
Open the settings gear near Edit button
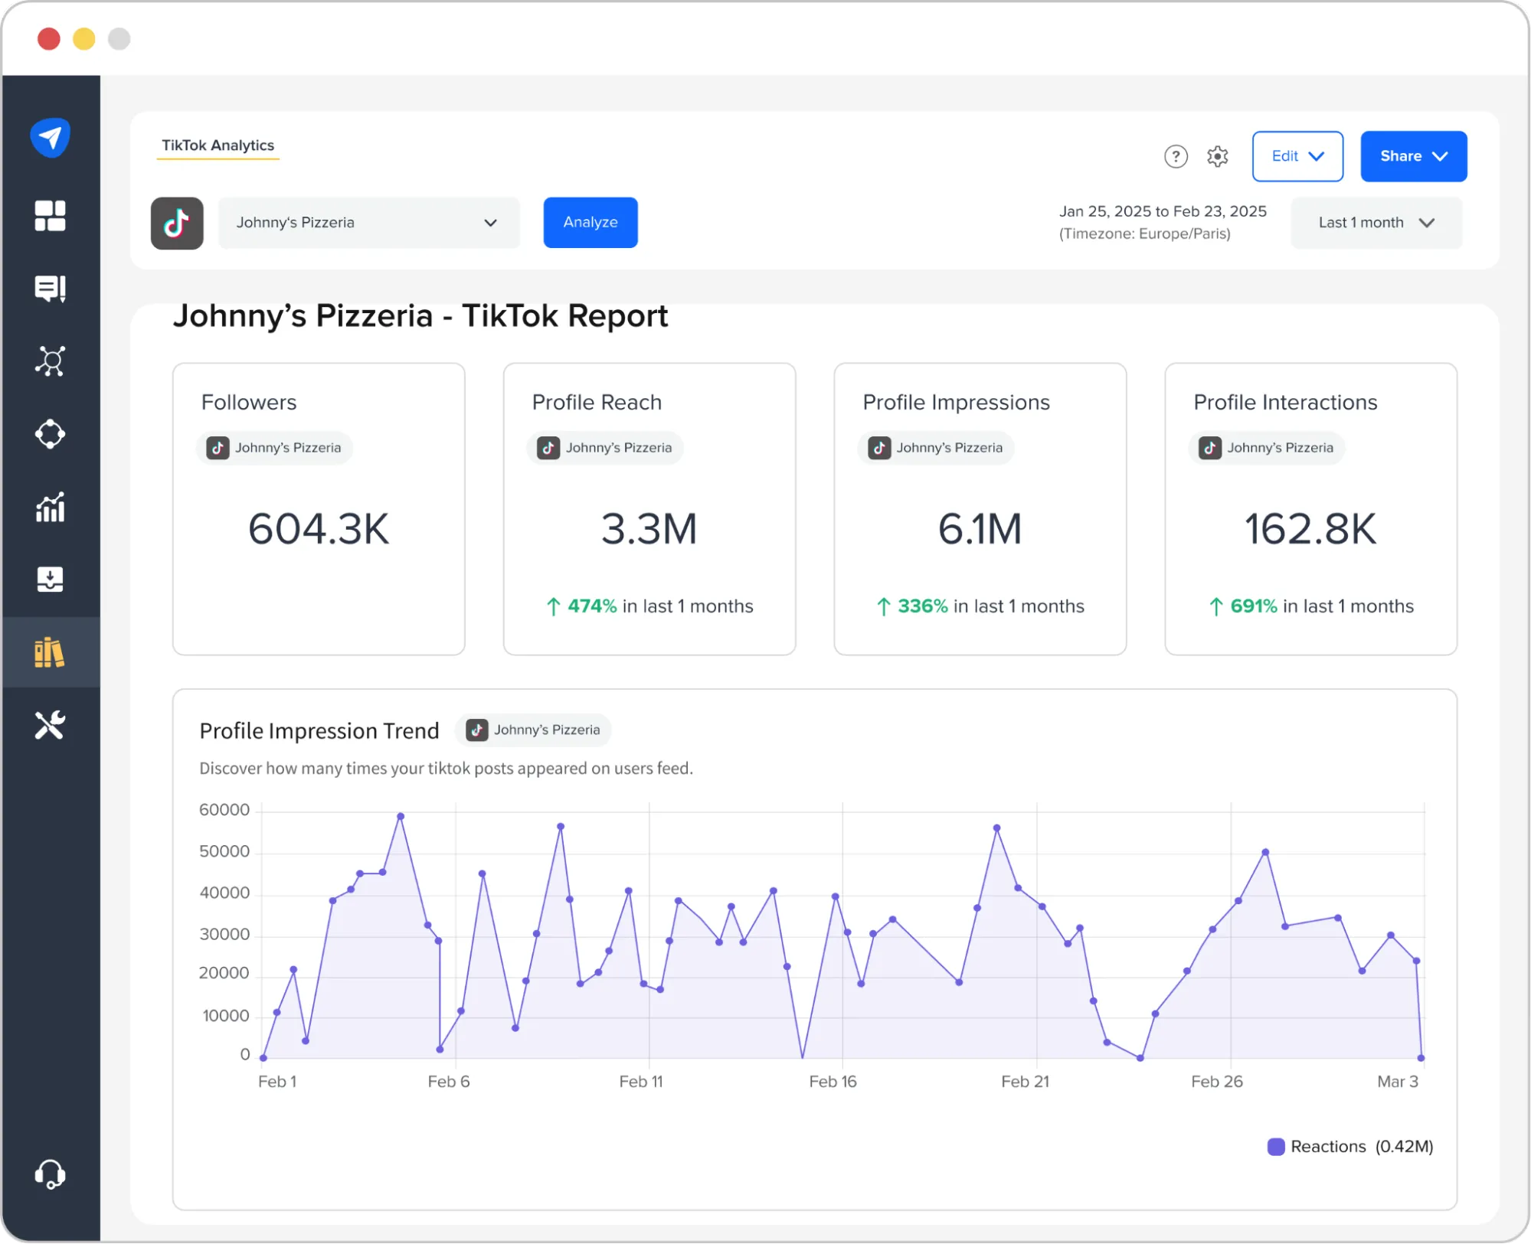click(1217, 156)
